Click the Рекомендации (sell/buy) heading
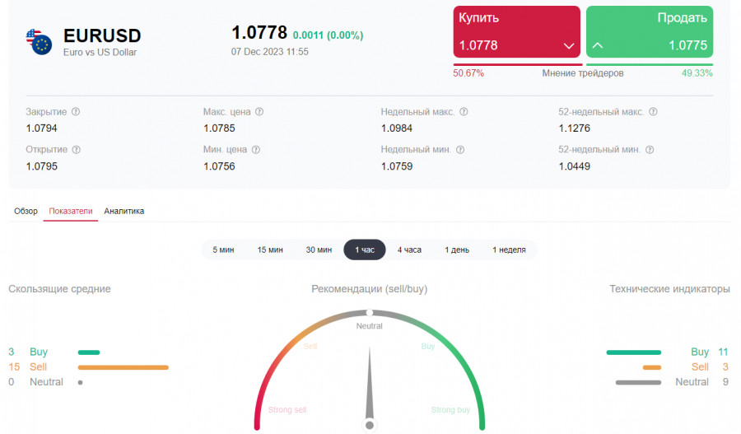741x434 pixels. tap(369, 289)
